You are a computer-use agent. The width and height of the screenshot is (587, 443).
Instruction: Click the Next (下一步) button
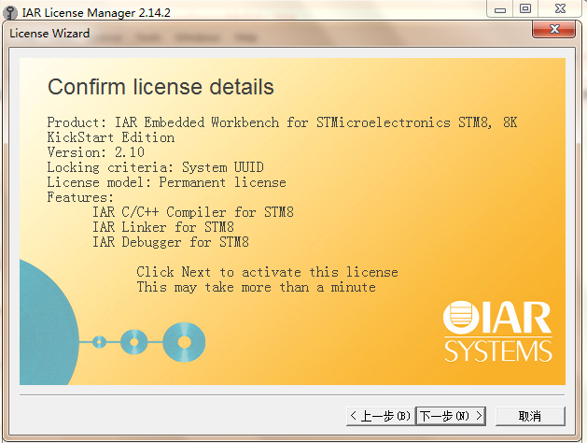[451, 416]
